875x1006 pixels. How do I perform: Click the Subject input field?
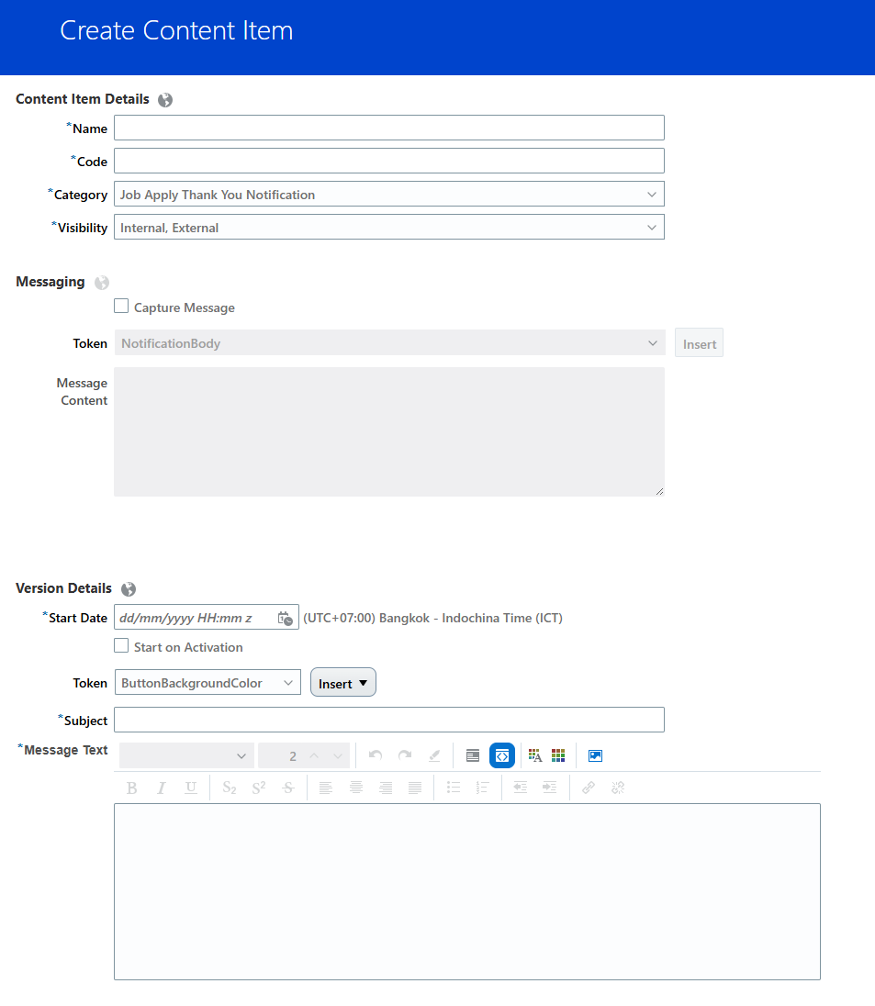[389, 720]
